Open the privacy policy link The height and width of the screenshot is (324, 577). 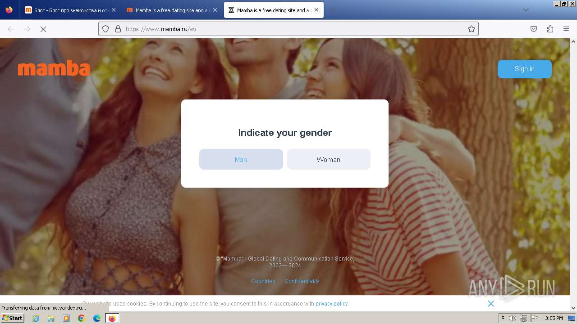pyautogui.click(x=332, y=304)
